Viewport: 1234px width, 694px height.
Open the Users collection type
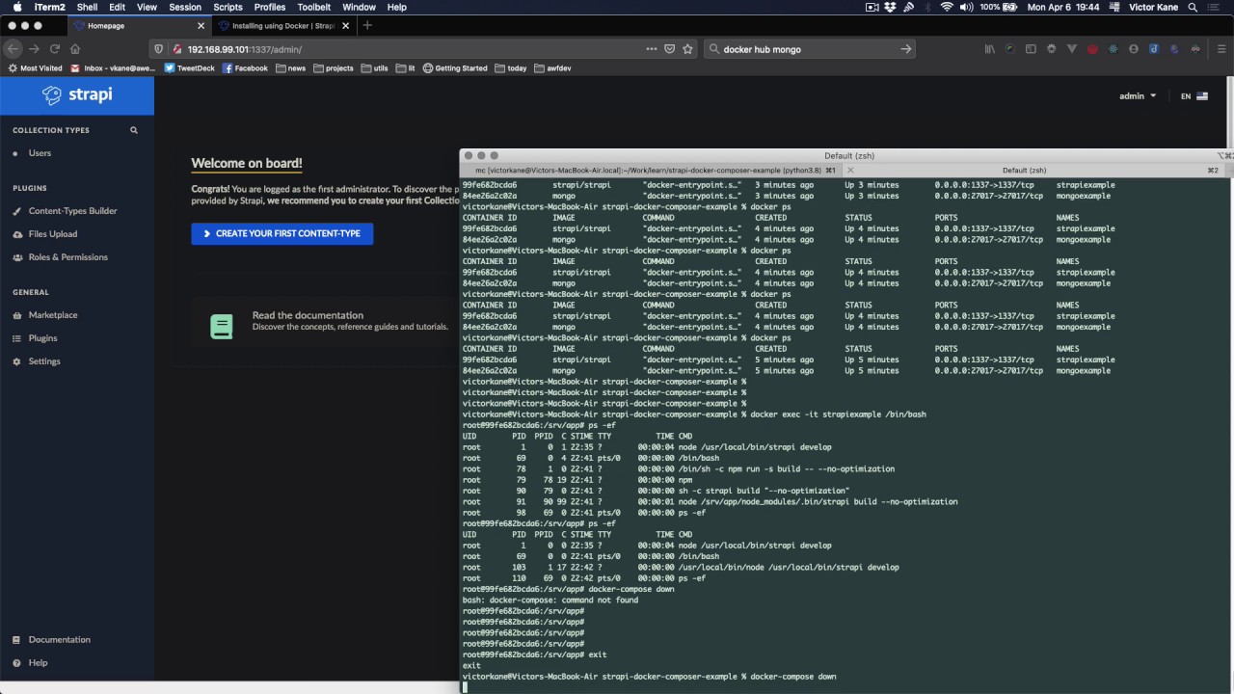point(40,153)
